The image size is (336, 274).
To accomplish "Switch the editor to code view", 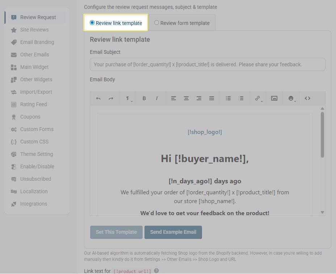I will [307, 98].
